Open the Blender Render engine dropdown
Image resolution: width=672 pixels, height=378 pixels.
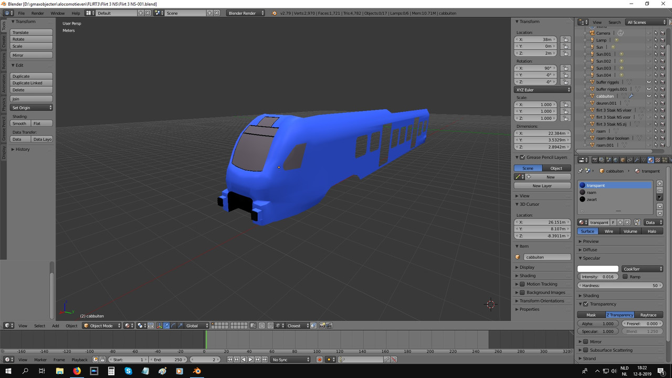[246, 13]
